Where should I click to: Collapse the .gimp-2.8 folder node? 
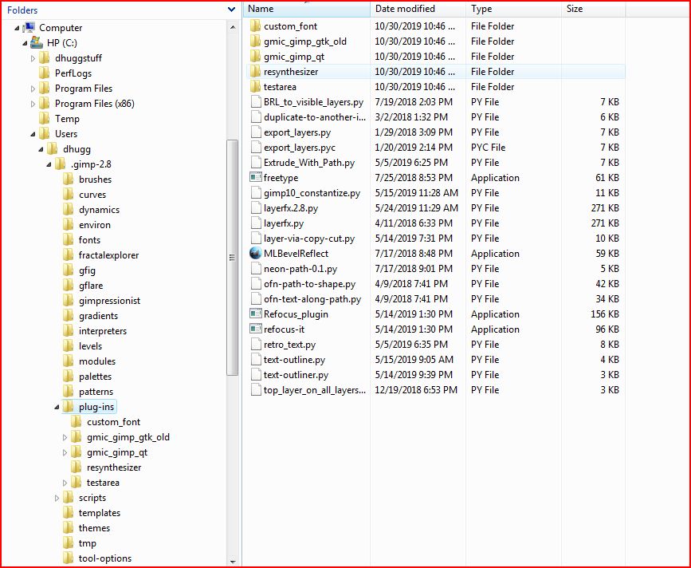(x=49, y=164)
